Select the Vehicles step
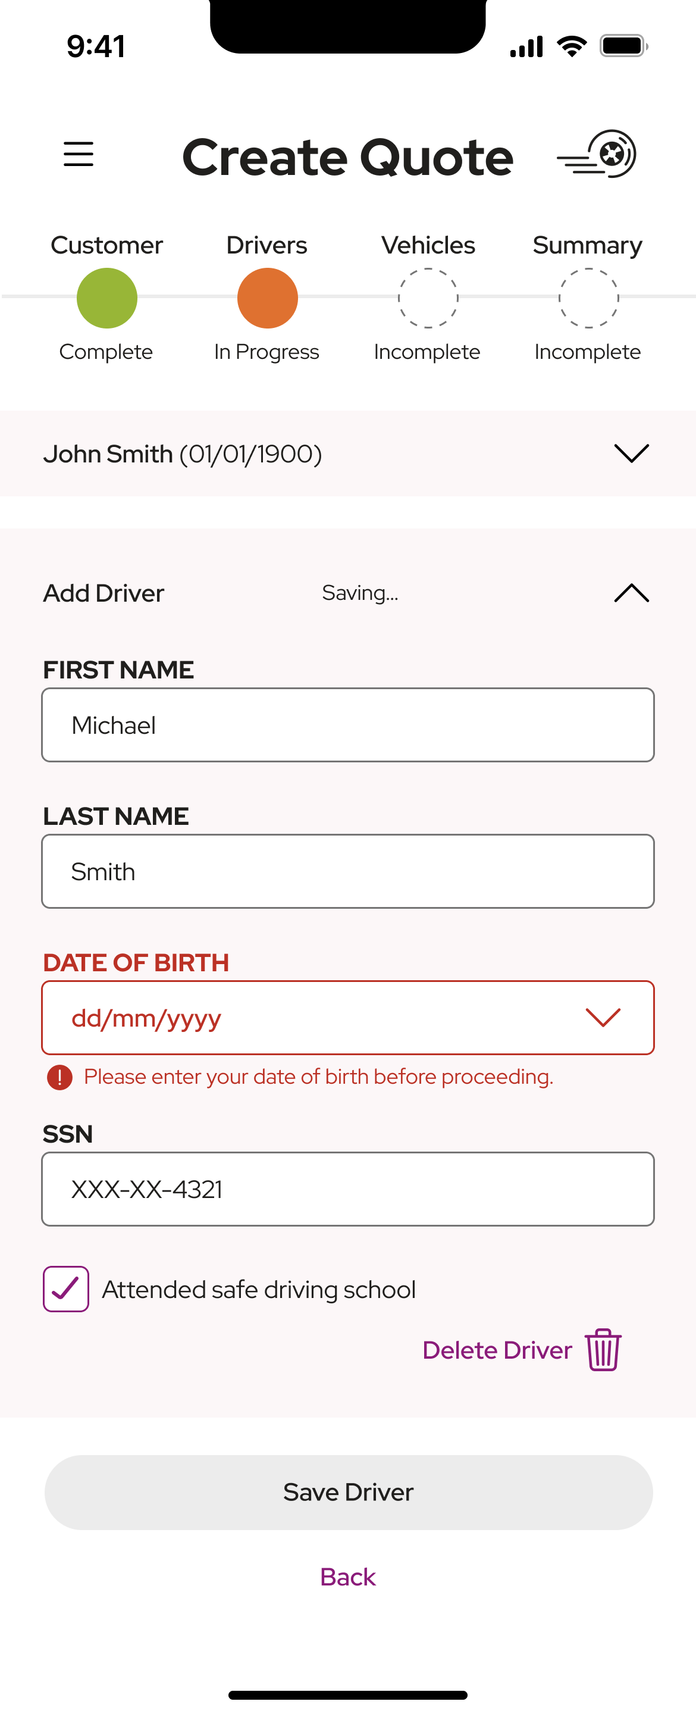696x1714 pixels. click(x=428, y=298)
